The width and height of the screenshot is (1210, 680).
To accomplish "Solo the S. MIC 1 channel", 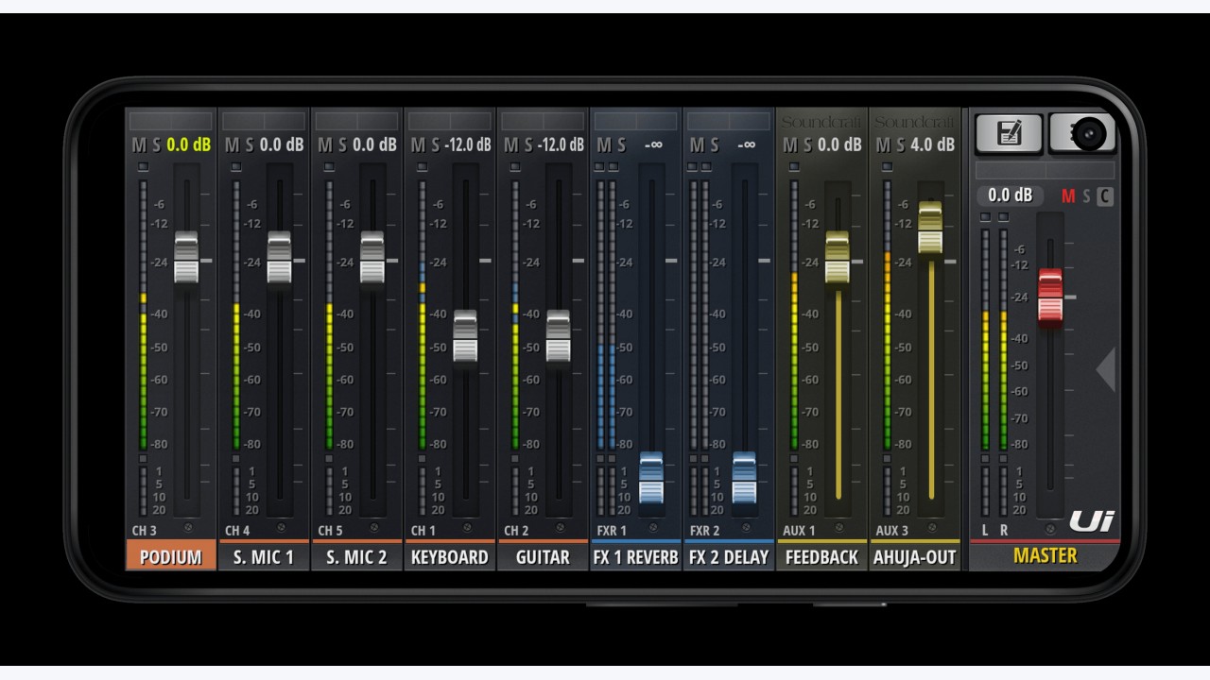I will [250, 145].
